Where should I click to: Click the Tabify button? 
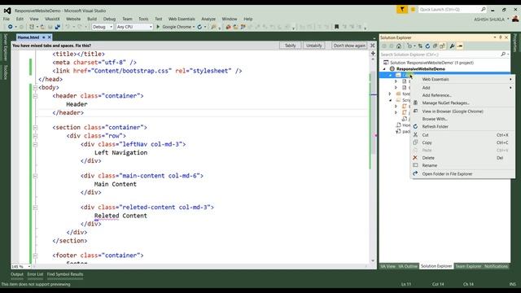[x=290, y=46]
